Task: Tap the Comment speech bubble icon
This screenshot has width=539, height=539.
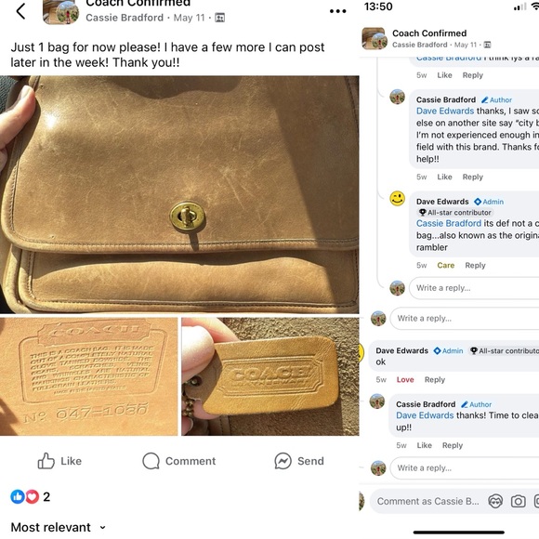Action: pos(151,461)
